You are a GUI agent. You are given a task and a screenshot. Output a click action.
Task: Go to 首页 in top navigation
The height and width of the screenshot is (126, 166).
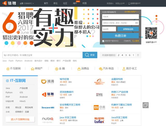(x=46, y=3)
